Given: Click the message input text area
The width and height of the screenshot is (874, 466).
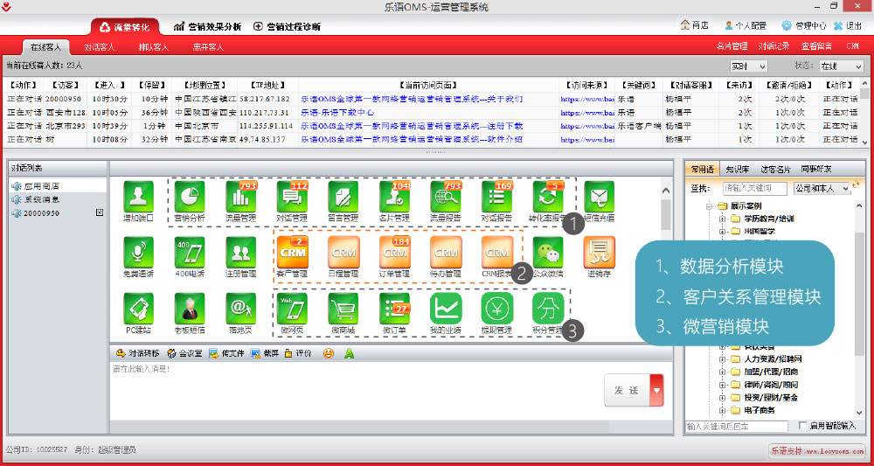Looking at the screenshot, I should point(350,393).
